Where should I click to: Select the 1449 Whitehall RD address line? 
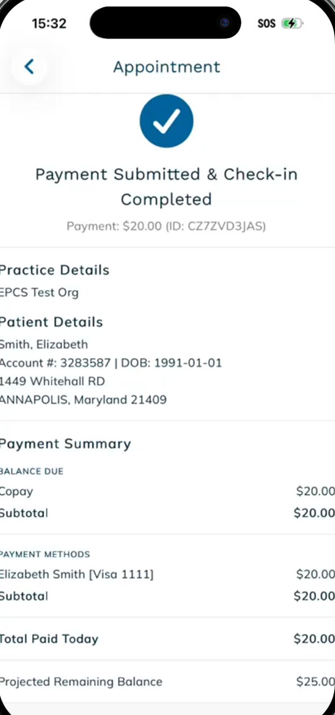52,381
